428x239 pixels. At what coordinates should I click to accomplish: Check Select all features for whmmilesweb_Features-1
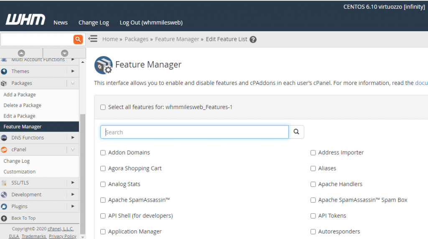click(x=103, y=107)
